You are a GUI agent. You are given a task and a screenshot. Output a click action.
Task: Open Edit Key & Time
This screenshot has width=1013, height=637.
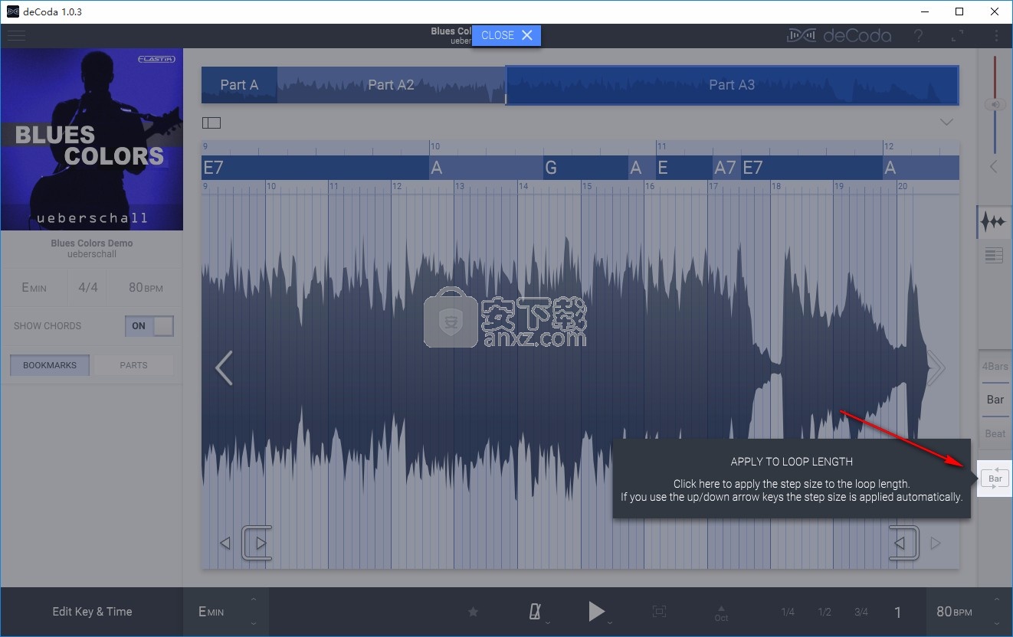click(92, 612)
